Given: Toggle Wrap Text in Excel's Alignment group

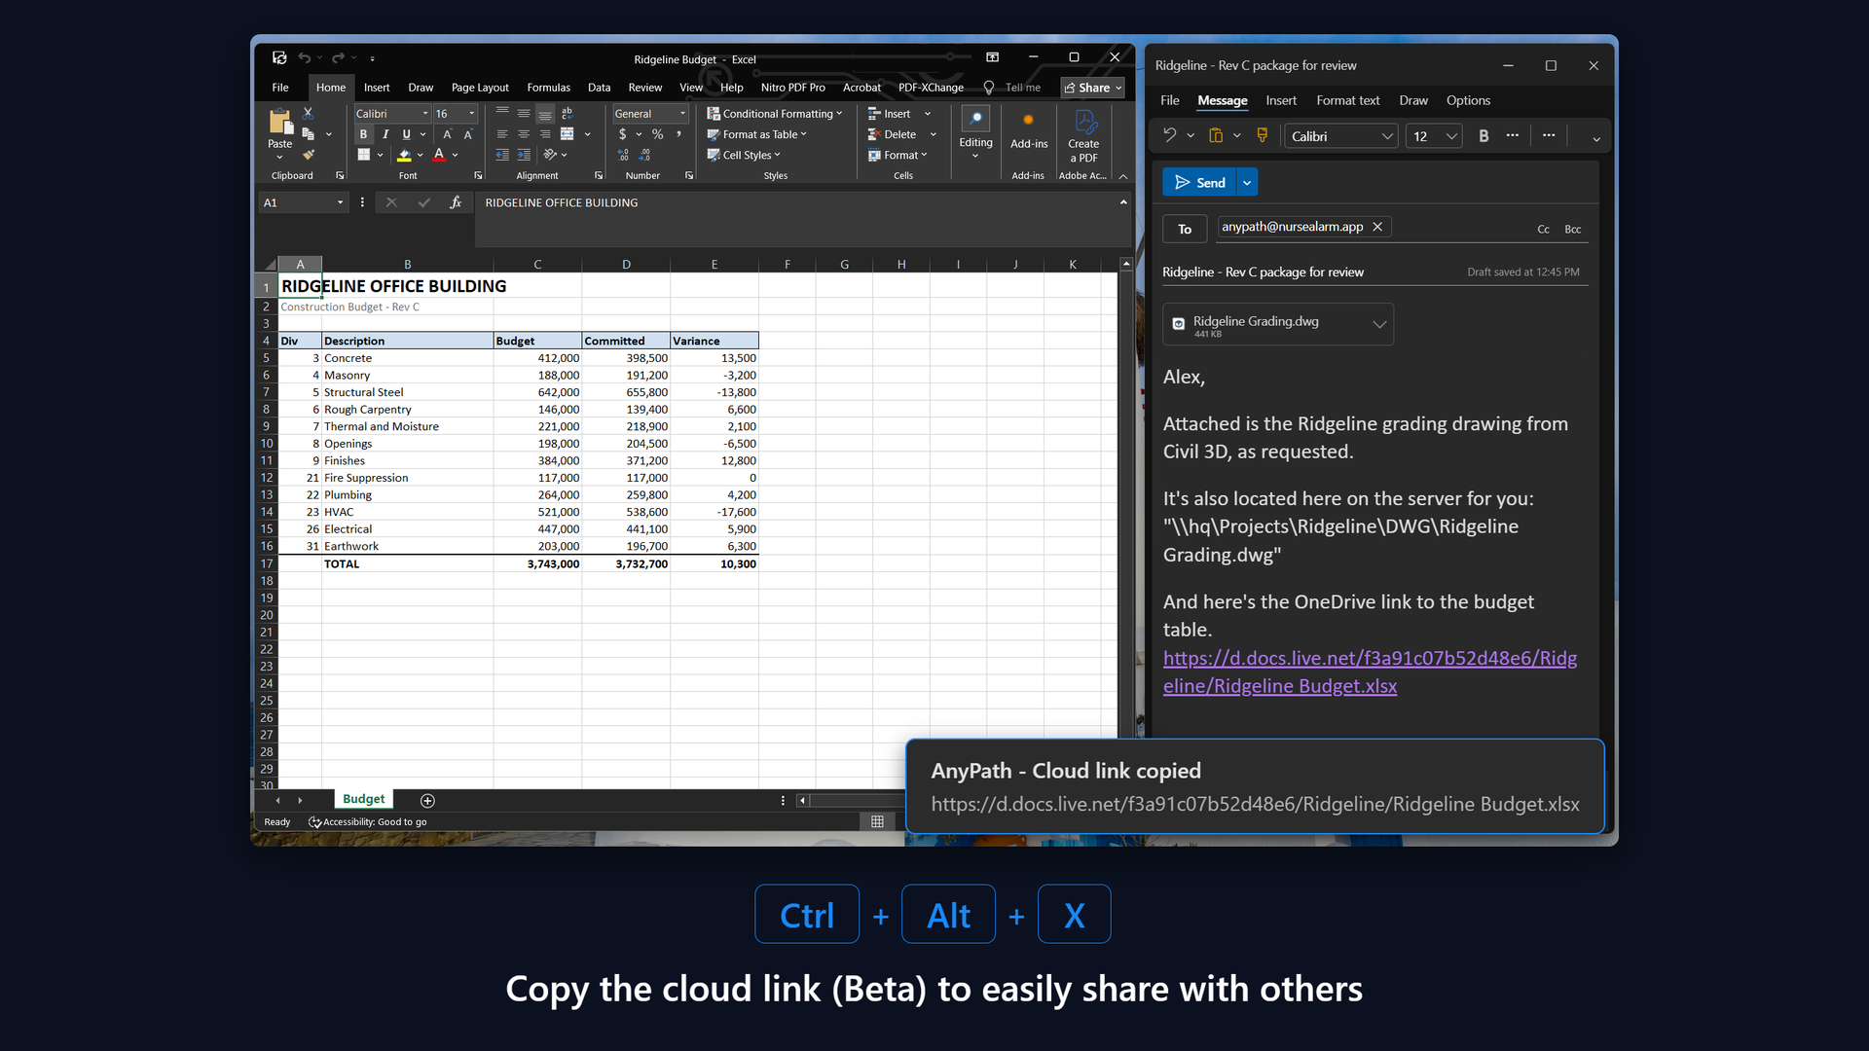Looking at the screenshot, I should pyautogui.click(x=568, y=114).
